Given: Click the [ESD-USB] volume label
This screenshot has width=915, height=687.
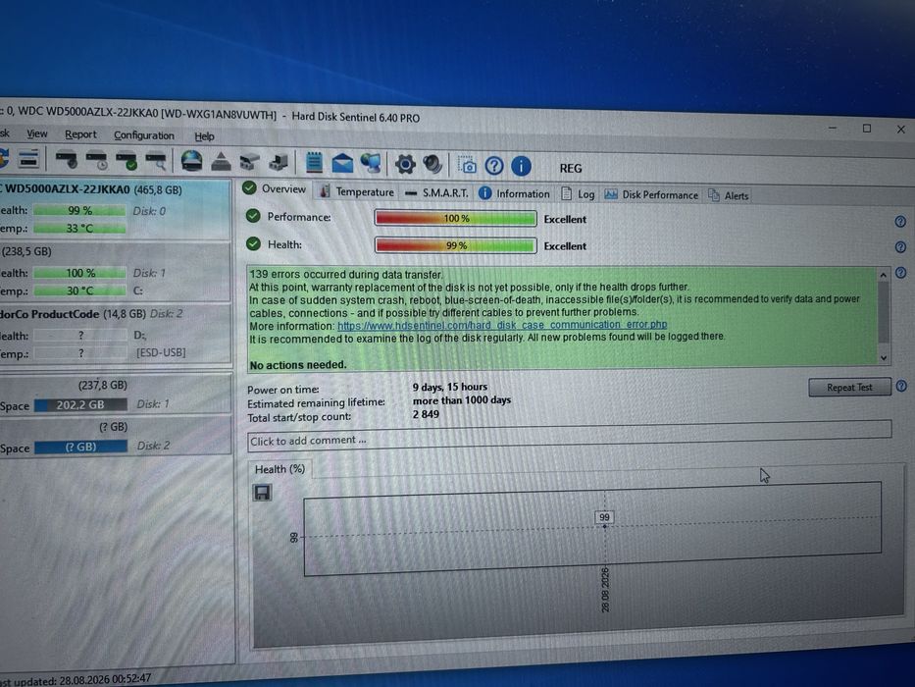Looking at the screenshot, I should pos(161,352).
